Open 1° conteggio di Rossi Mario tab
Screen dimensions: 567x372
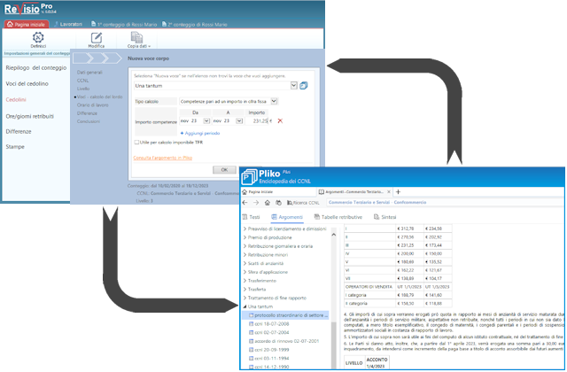coord(124,24)
